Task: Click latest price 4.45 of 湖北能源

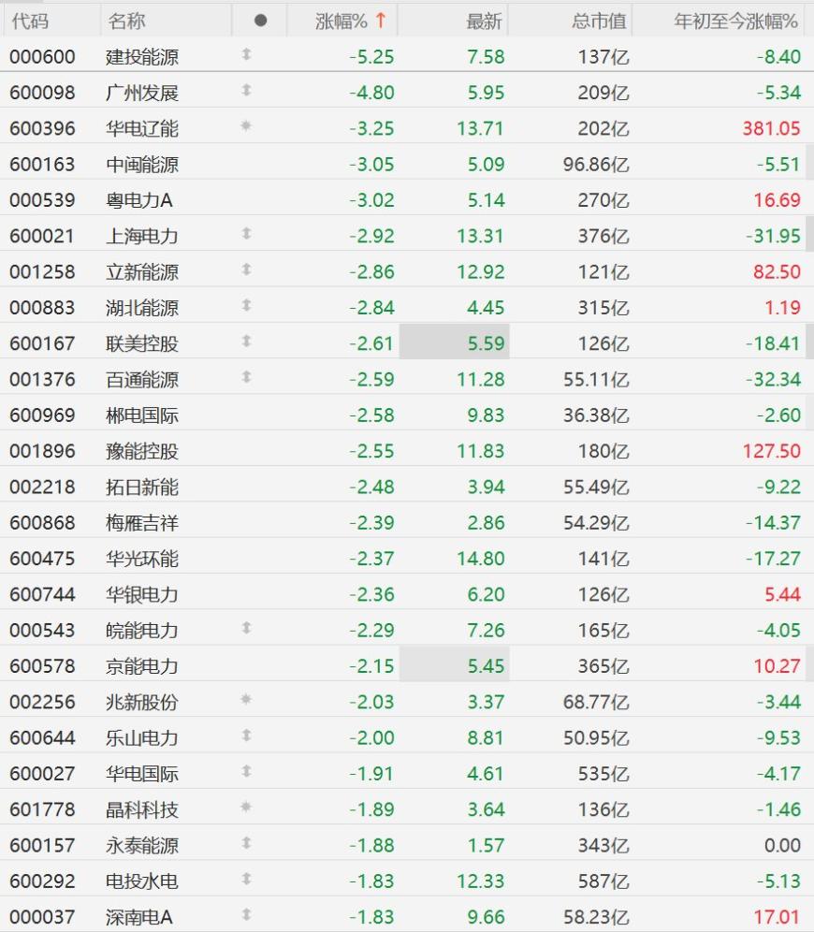Action: (x=486, y=307)
